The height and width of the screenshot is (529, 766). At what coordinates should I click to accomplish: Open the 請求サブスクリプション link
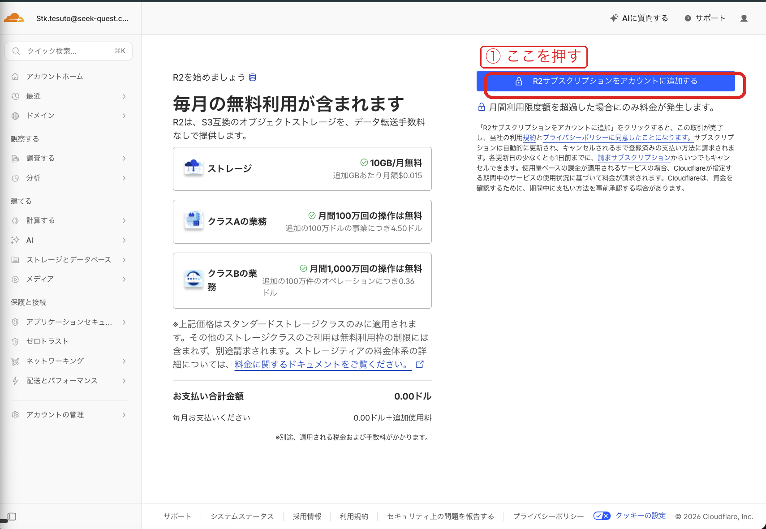point(634,158)
